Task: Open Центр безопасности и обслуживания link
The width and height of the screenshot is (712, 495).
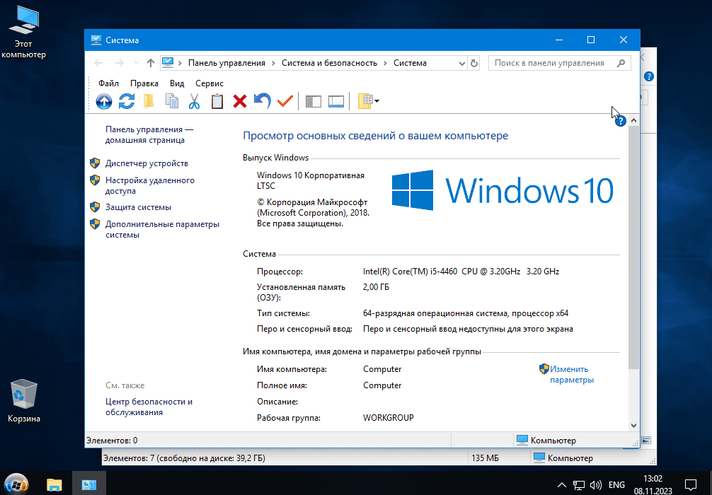Action: pyautogui.click(x=149, y=407)
